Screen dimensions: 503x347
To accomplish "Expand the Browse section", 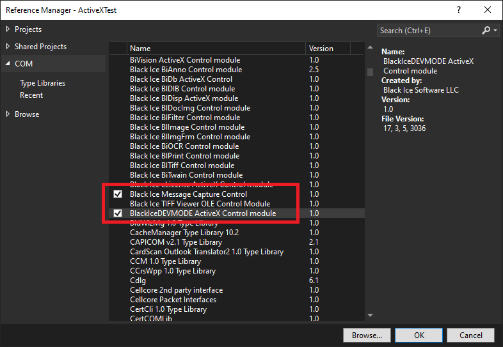I will [x=8, y=114].
